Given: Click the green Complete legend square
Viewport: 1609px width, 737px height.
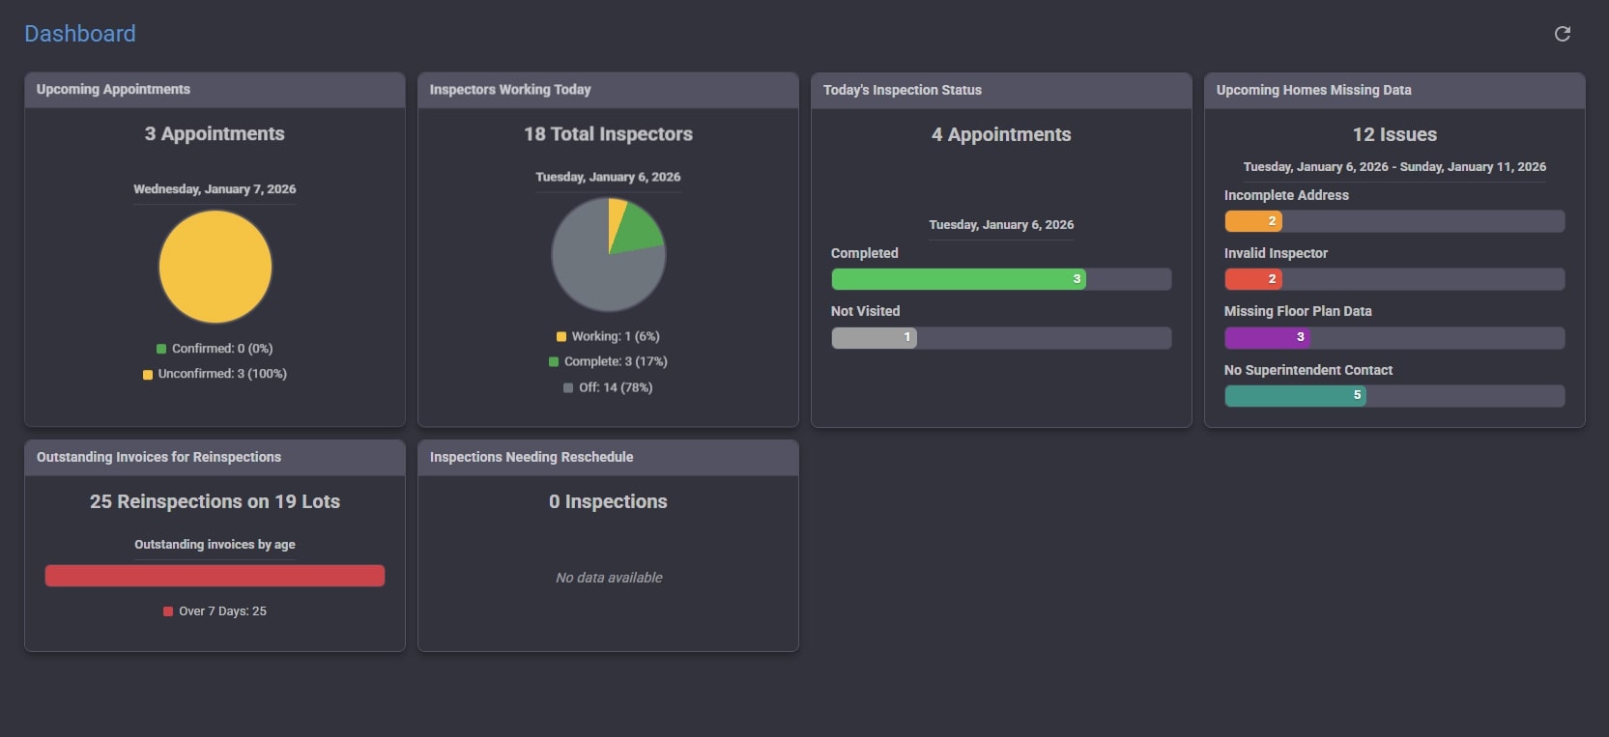Looking at the screenshot, I should pyautogui.click(x=554, y=362).
